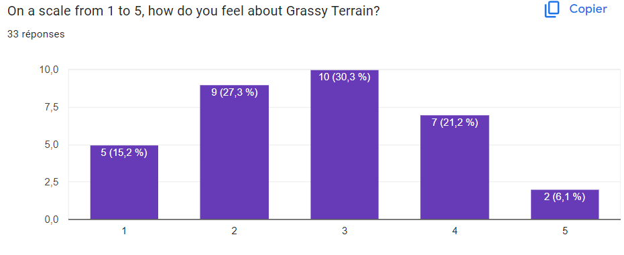Screen dimensions: 624x255
Task: Click y-axis label 7,5
Action: point(51,107)
